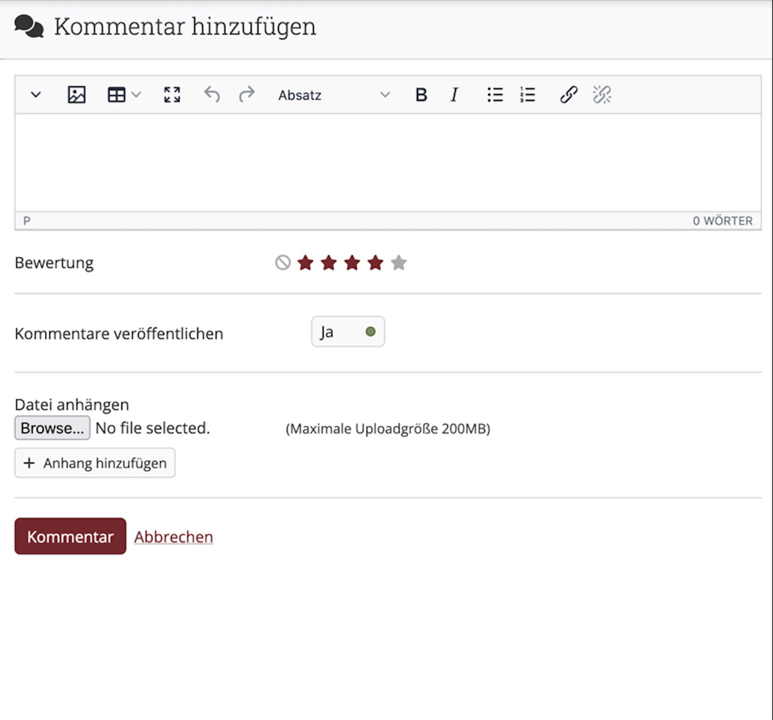Toggle italic formatting
773x720 pixels.
tap(454, 95)
